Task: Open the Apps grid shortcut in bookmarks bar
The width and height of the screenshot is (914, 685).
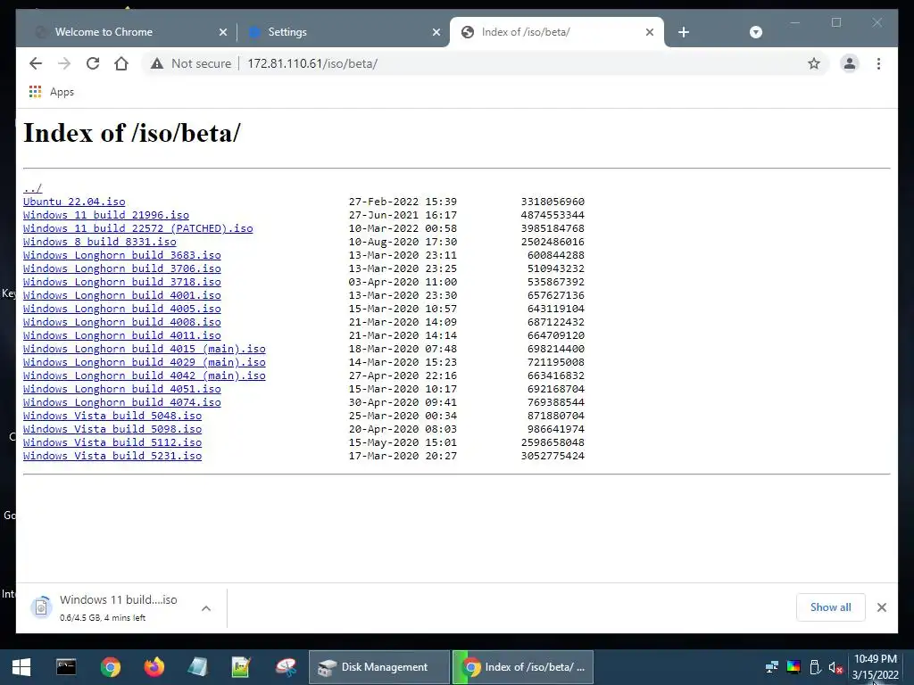Action: pos(51,92)
